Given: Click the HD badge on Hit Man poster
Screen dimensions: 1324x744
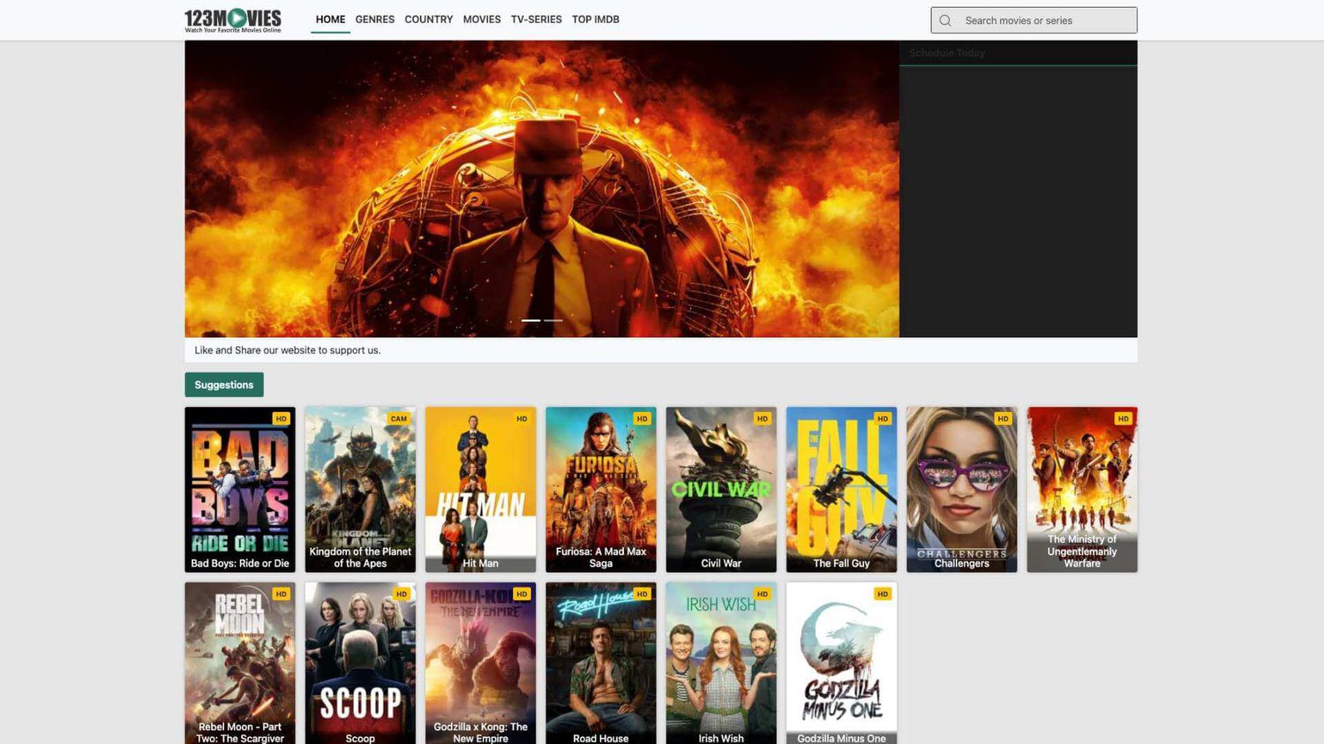Looking at the screenshot, I should 522,419.
